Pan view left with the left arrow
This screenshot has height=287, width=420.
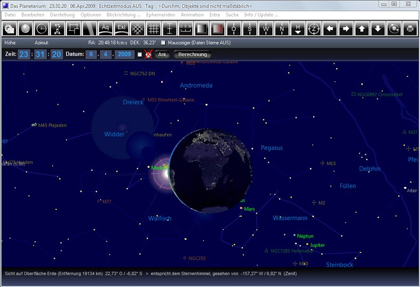tap(330, 28)
